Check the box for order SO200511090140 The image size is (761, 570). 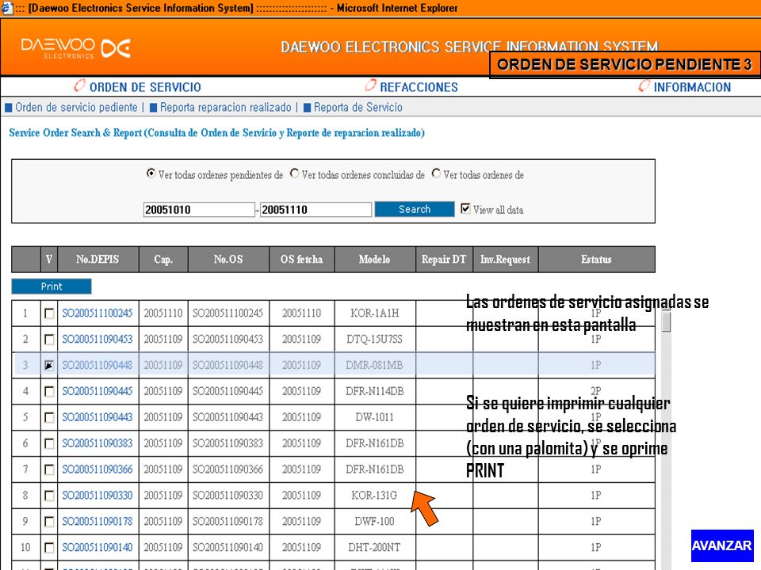(49, 548)
